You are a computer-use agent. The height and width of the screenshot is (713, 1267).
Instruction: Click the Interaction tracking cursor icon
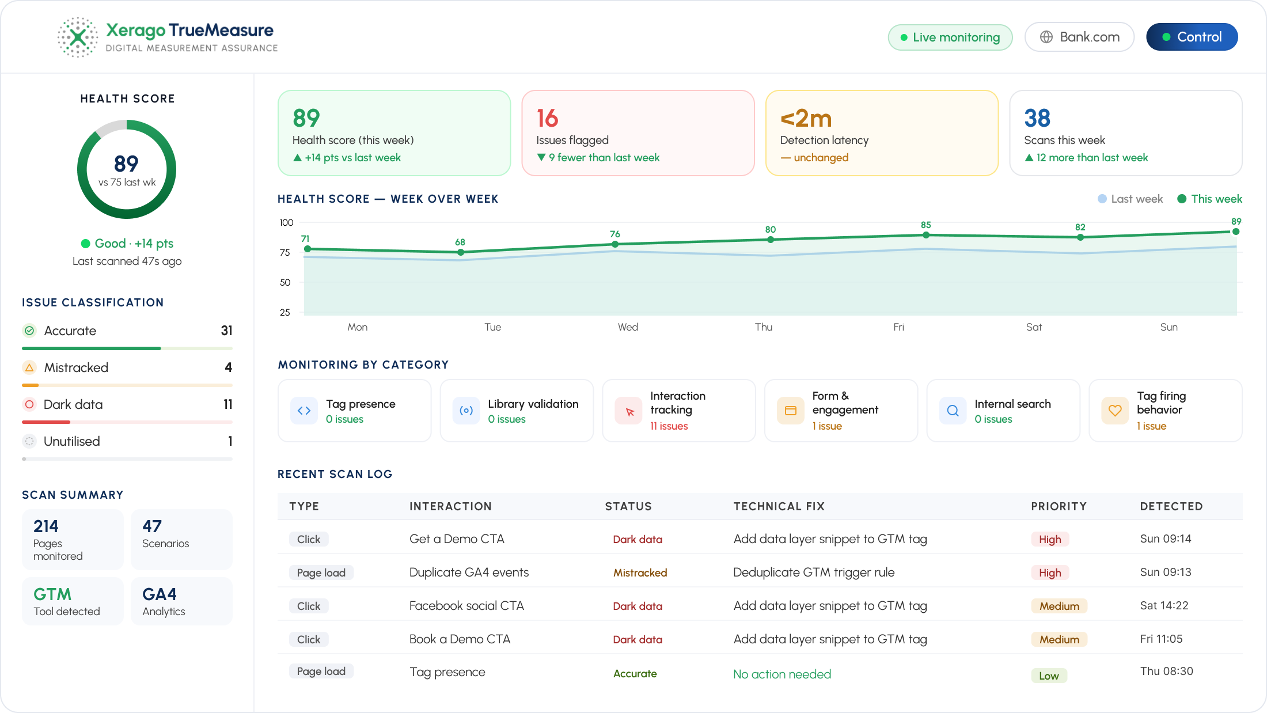pos(628,411)
